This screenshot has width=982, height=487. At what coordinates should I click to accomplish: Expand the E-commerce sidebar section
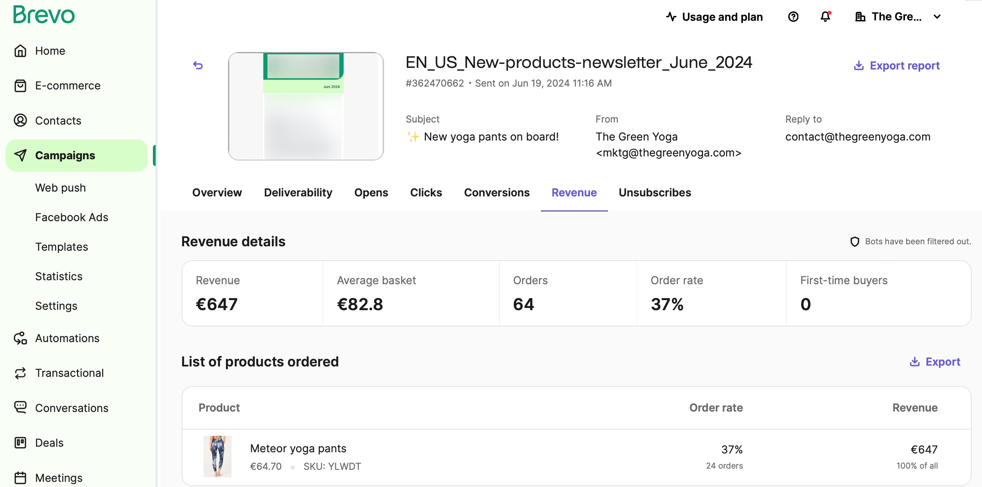(67, 86)
